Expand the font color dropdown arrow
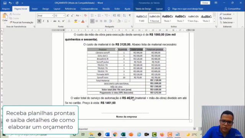Screen dimensions: 245x138 [86, 21]
